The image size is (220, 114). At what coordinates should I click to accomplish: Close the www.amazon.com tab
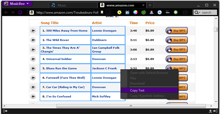pyautogui.click(x=143, y=5)
